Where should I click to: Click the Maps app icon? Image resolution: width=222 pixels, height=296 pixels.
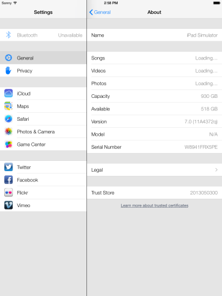(x=8, y=106)
